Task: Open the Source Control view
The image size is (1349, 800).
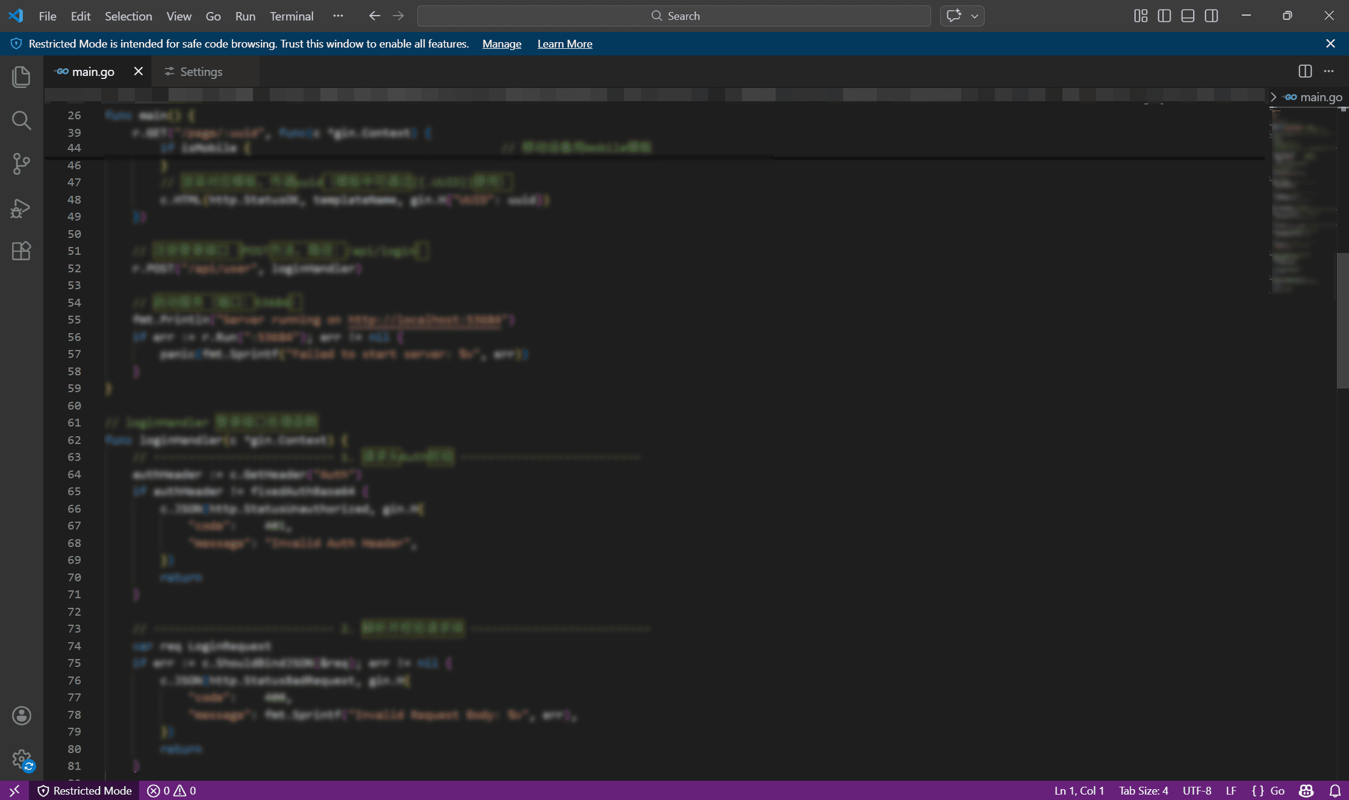Action: coord(21,164)
